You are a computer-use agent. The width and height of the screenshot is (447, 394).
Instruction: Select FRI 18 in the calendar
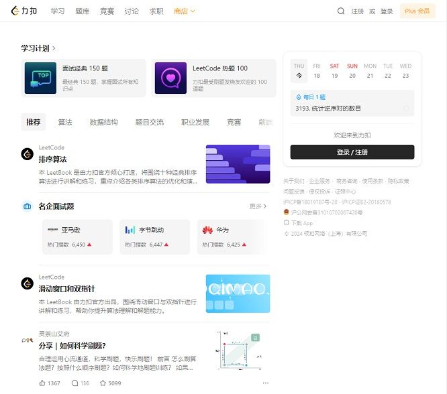pyautogui.click(x=317, y=71)
